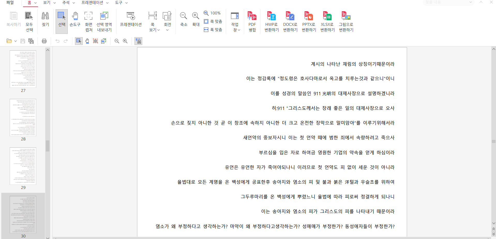The width and height of the screenshot is (496, 239).
Task: Open the 파일 file menu
Action: (x=10, y=3)
